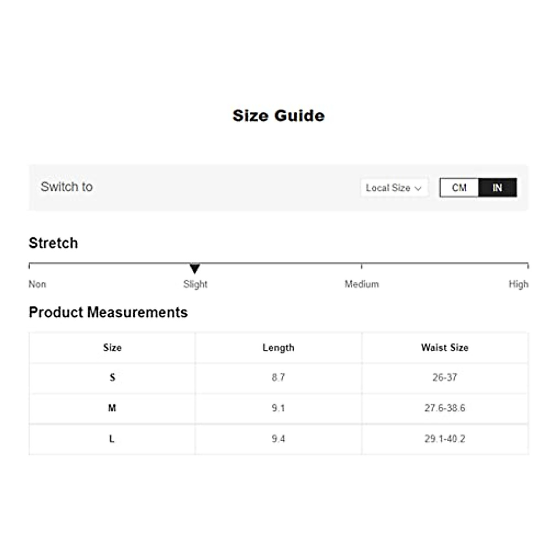The height and width of the screenshot is (548, 548).
Task: Click the 26-37 waist size cell
Action: [444, 378]
